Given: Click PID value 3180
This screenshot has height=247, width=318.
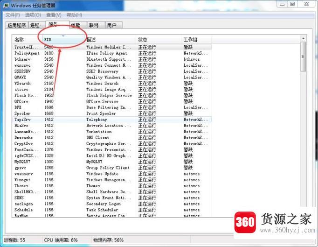Looking at the screenshot, I should (49, 53).
